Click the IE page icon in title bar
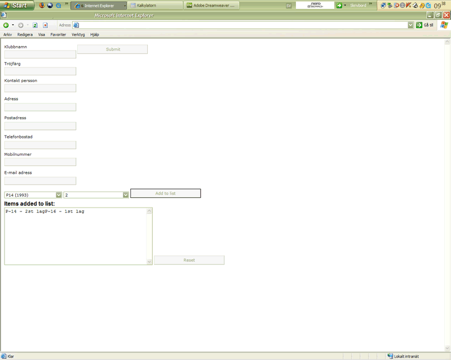This screenshot has width=451, height=360. point(4,15)
